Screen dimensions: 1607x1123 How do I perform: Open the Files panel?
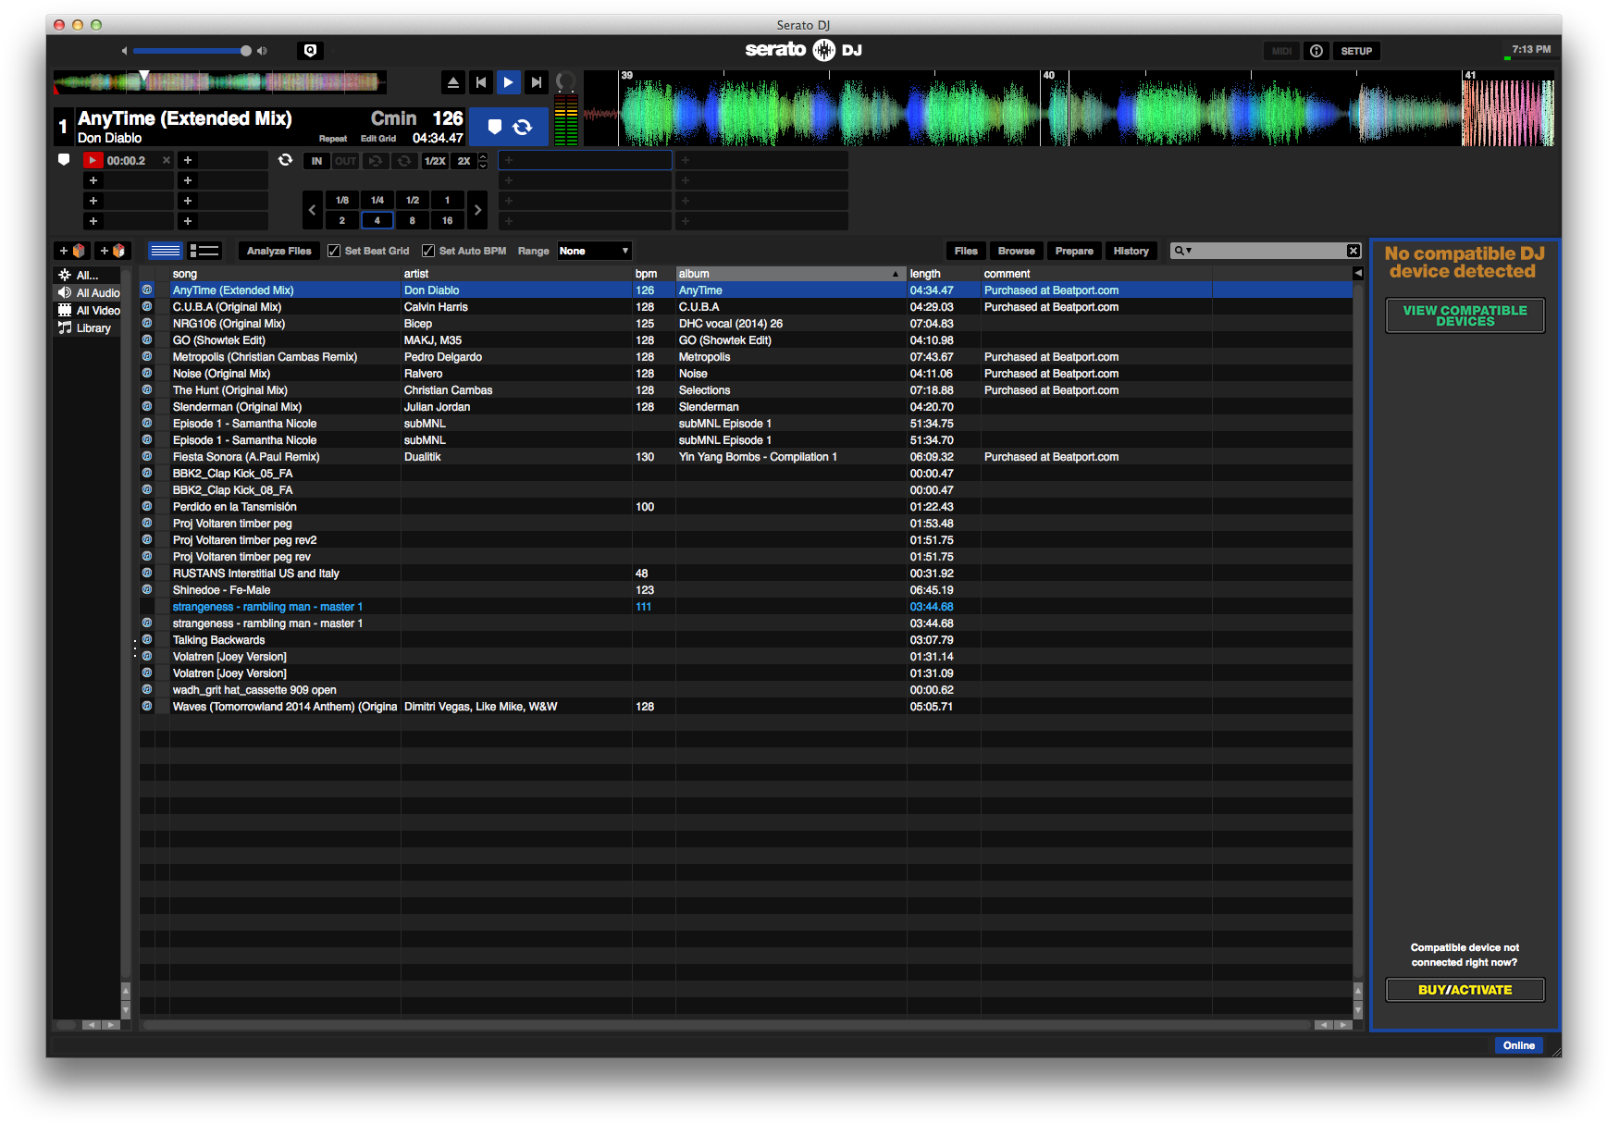[966, 251]
